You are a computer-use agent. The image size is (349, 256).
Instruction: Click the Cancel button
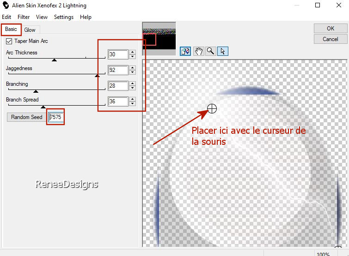331,39
